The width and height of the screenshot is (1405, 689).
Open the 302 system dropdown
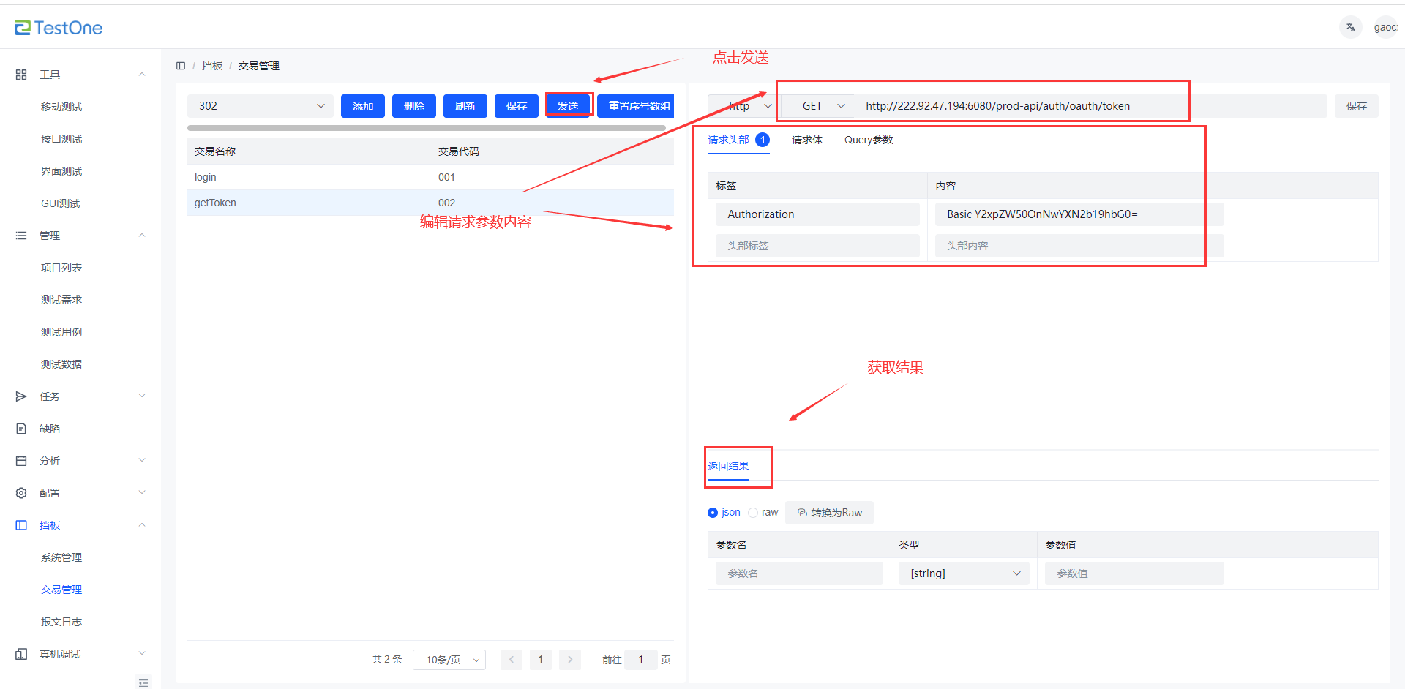261,106
